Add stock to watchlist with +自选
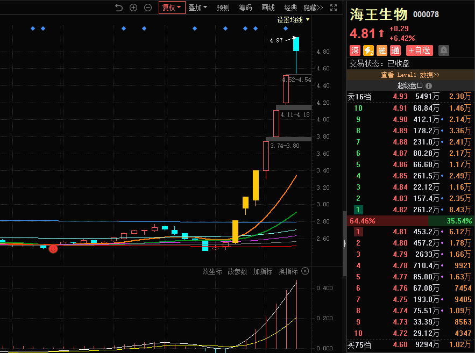The image size is (475, 353). (x=419, y=50)
